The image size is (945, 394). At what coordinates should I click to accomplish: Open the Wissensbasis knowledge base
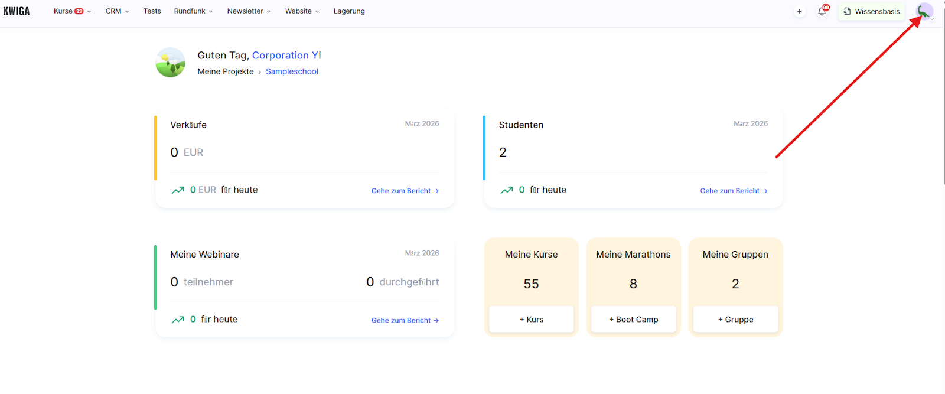click(x=871, y=11)
